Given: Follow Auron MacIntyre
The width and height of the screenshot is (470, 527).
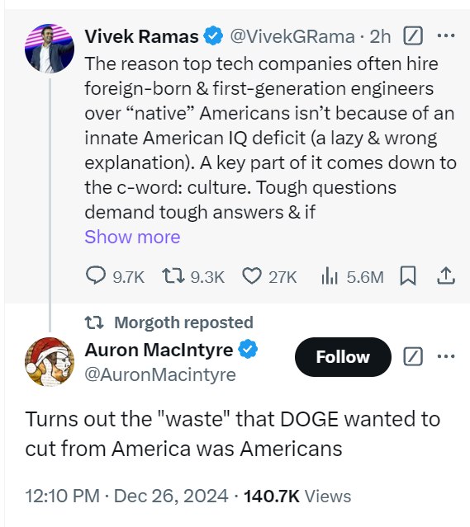Looking at the screenshot, I should (343, 356).
